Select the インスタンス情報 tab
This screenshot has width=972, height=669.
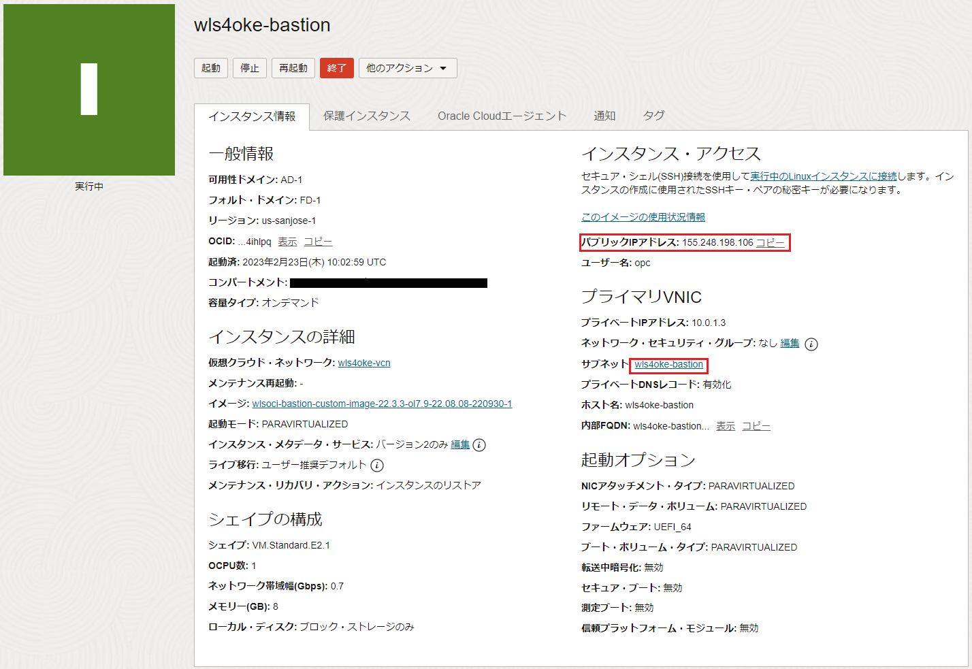tap(252, 116)
